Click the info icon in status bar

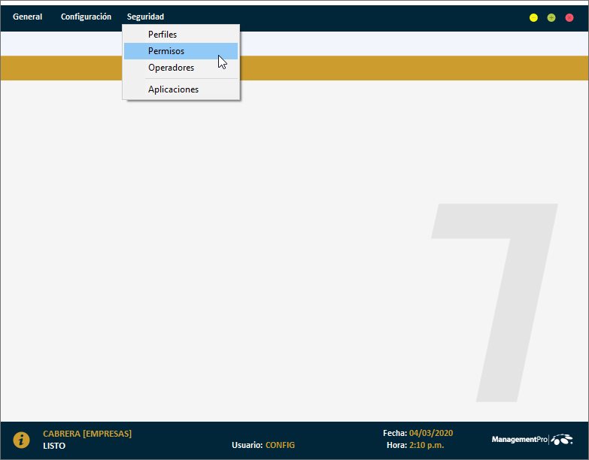(21, 440)
